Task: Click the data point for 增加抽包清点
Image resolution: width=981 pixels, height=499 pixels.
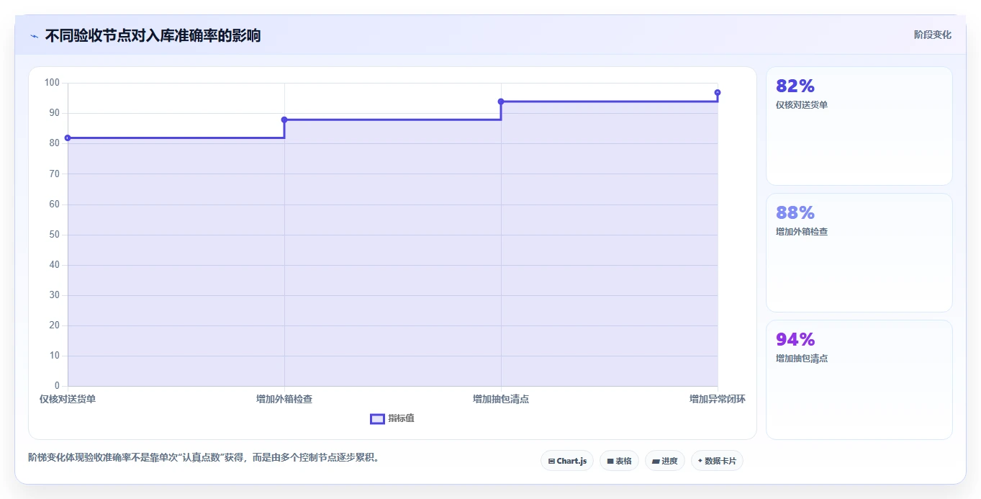Action: tap(501, 102)
